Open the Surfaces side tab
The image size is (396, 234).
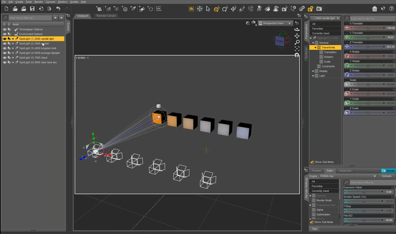(x=306, y=53)
